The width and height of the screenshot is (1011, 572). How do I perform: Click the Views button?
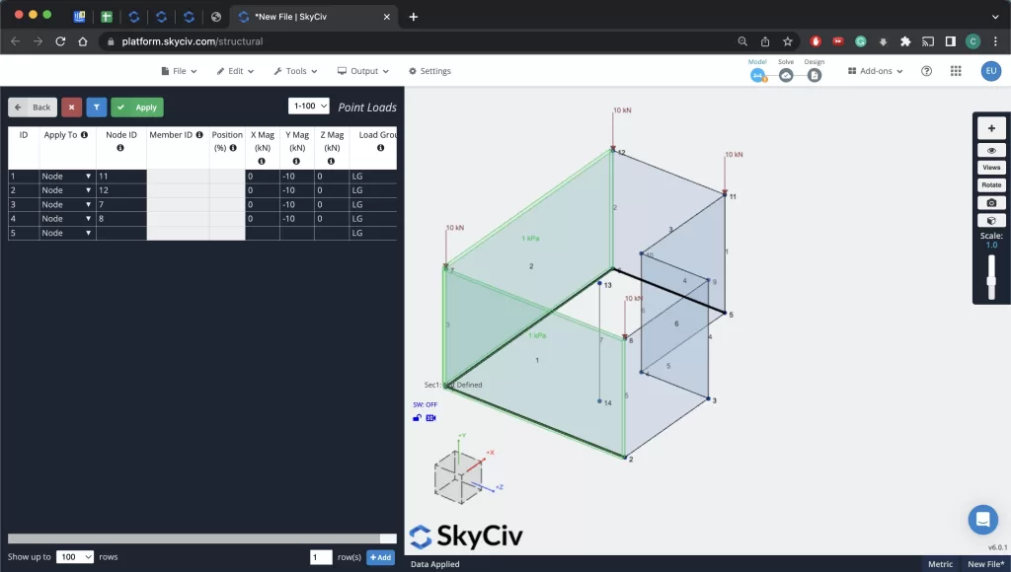tap(991, 168)
